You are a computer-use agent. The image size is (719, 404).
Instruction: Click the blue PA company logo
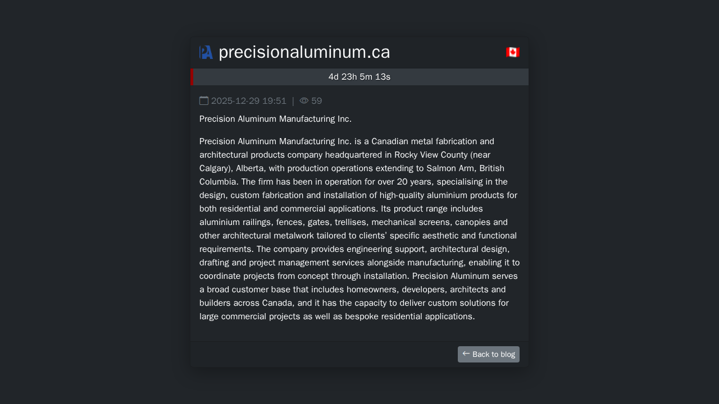[x=206, y=52]
